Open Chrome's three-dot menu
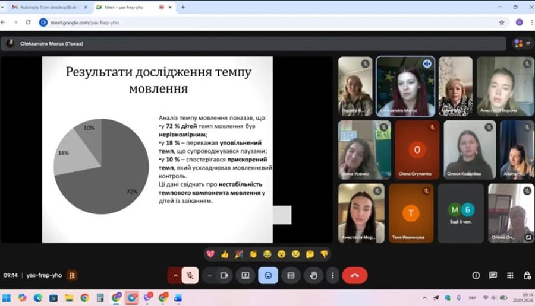 531,23
